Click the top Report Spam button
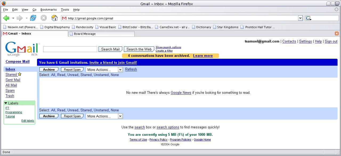 pos(72,70)
